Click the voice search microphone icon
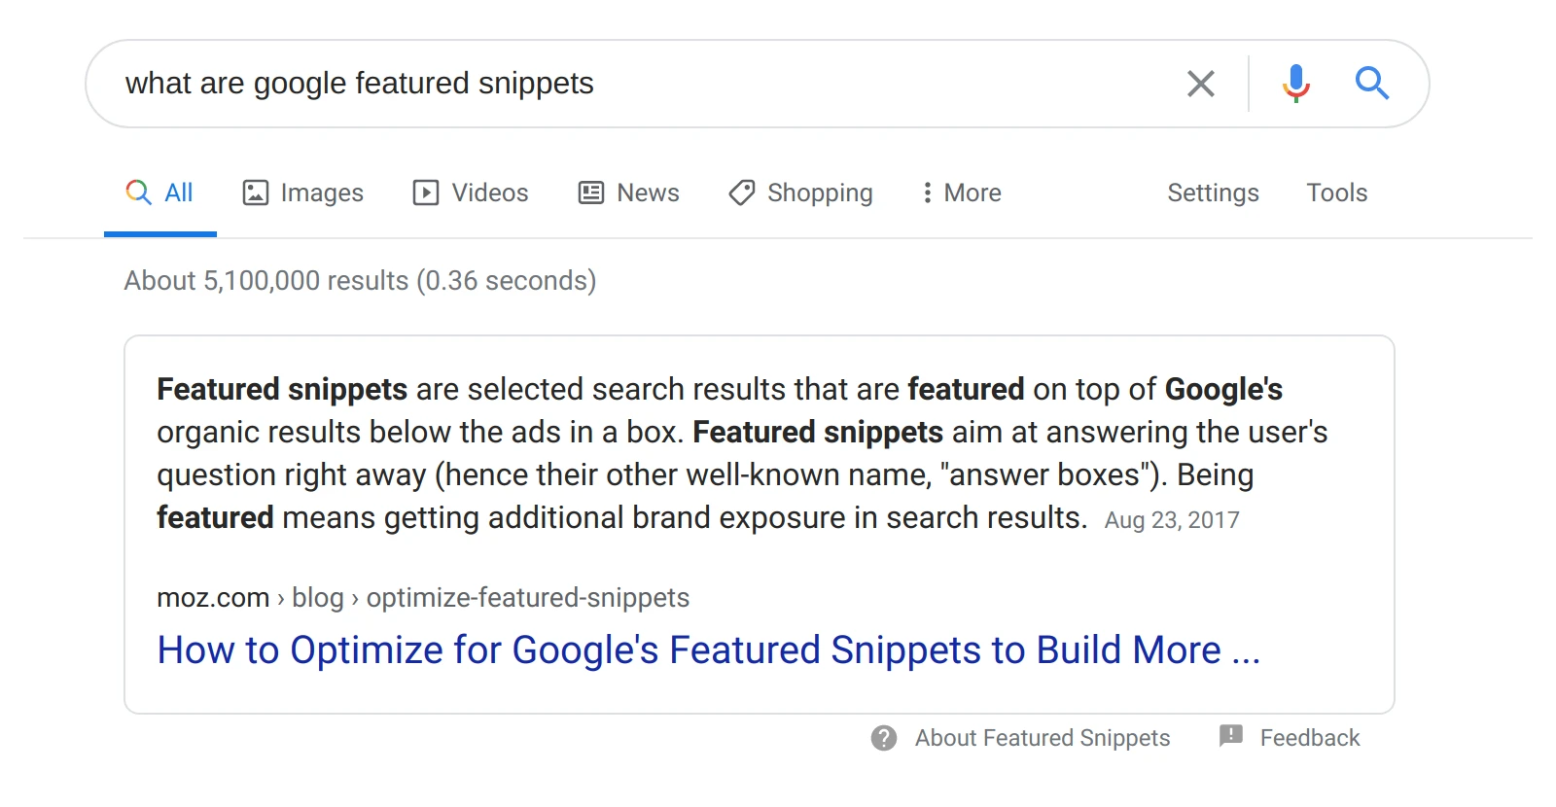1556x807 pixels. [1294, 84]
